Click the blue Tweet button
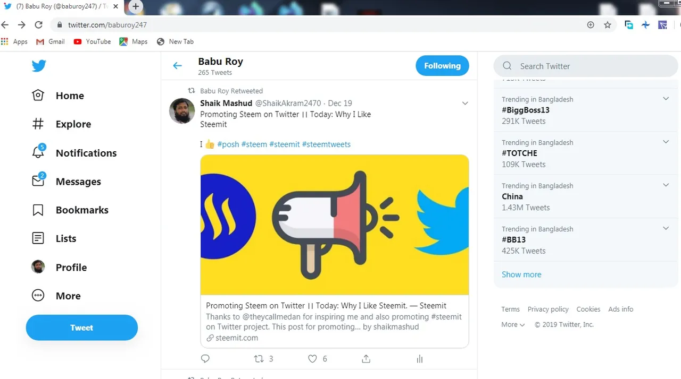Screen dimensions: 681x379 point(82,328)
